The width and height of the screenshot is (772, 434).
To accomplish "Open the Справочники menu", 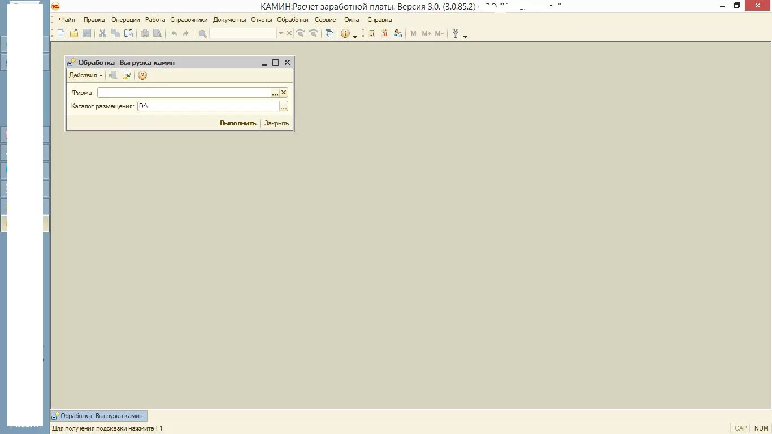I will [x=189, y=20].
